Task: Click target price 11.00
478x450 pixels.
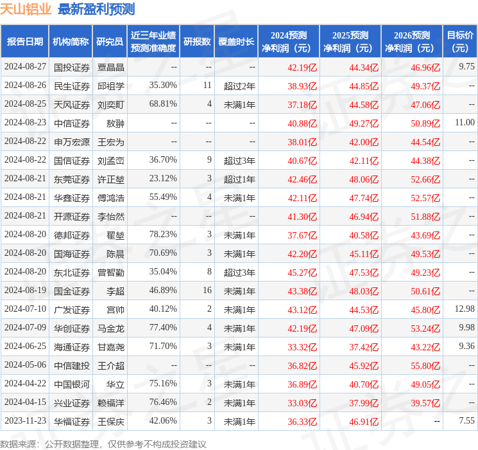Action: coord(465,123)
